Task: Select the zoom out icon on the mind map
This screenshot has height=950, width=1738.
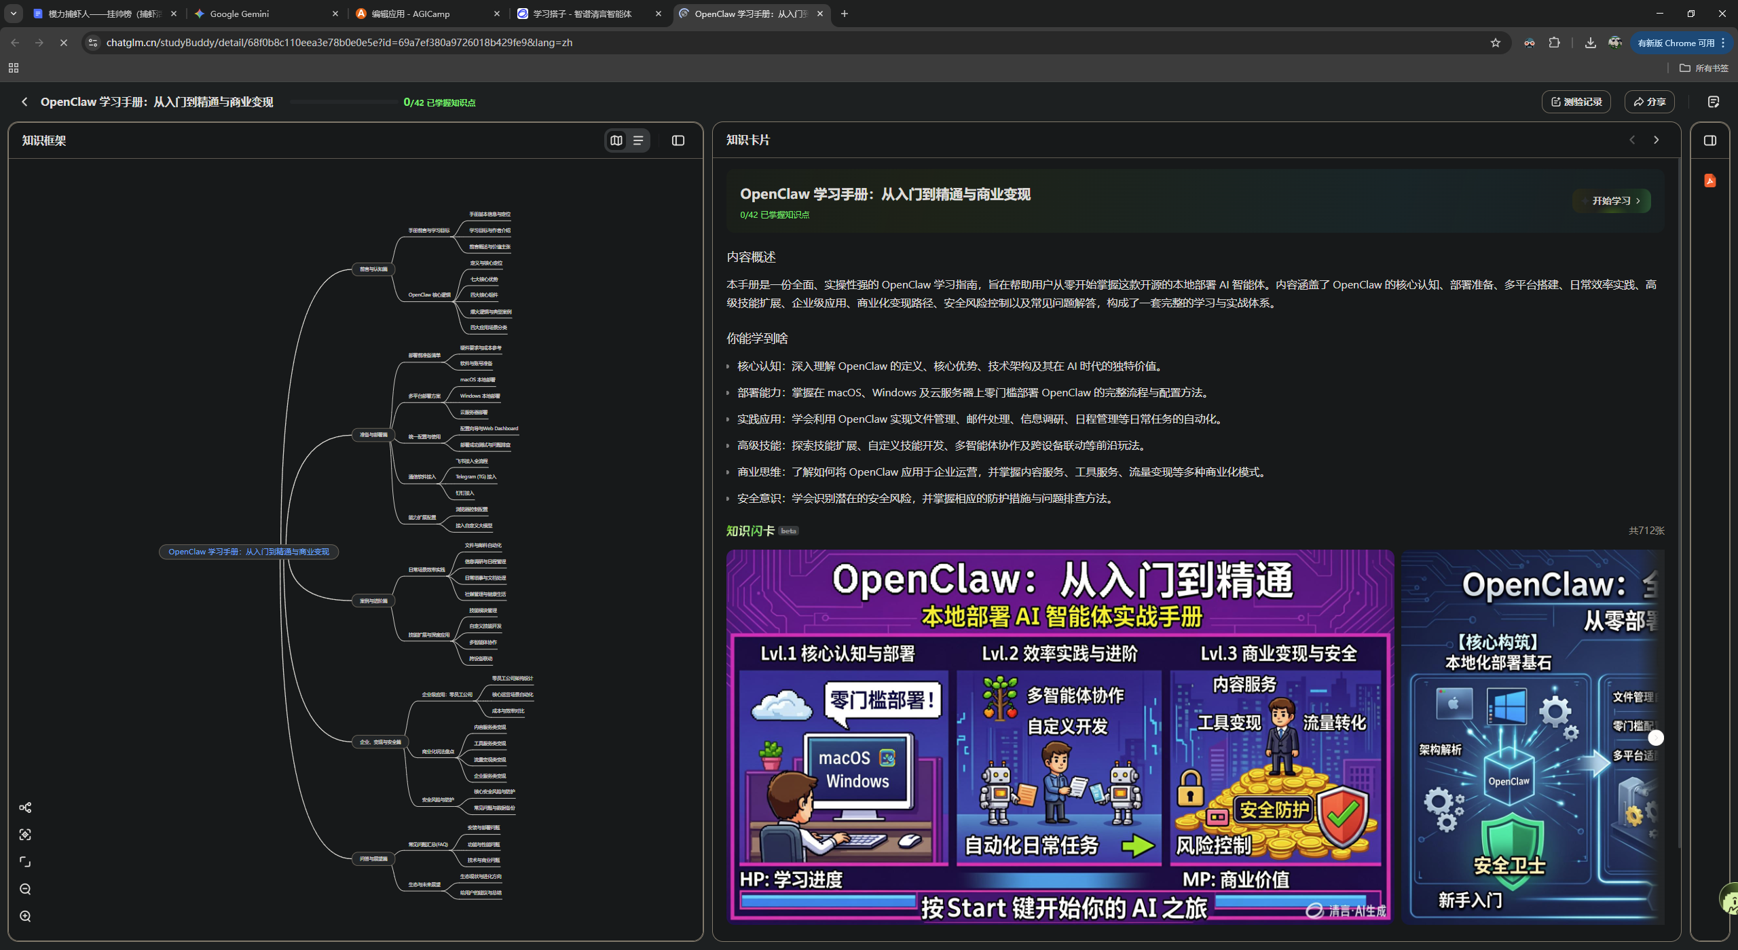Action: [x=26, y=889]
